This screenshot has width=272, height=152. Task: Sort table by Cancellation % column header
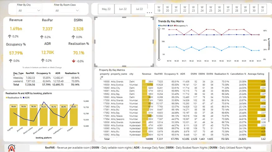coord(238,74)
